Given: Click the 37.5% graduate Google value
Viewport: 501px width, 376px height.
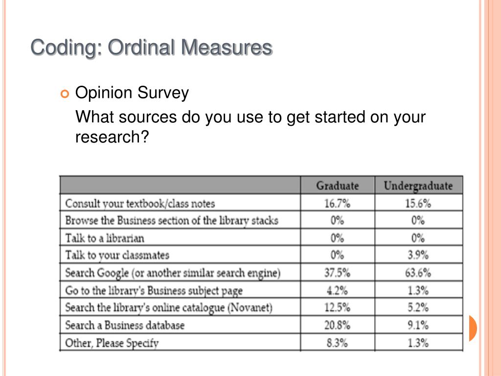Looking at the screenshot, I should (338, 273).
